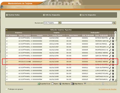Delete card 0000000002 of MORENO GARCÍA
This screenshot has height=93, width=120.
(x=113, y=41)
